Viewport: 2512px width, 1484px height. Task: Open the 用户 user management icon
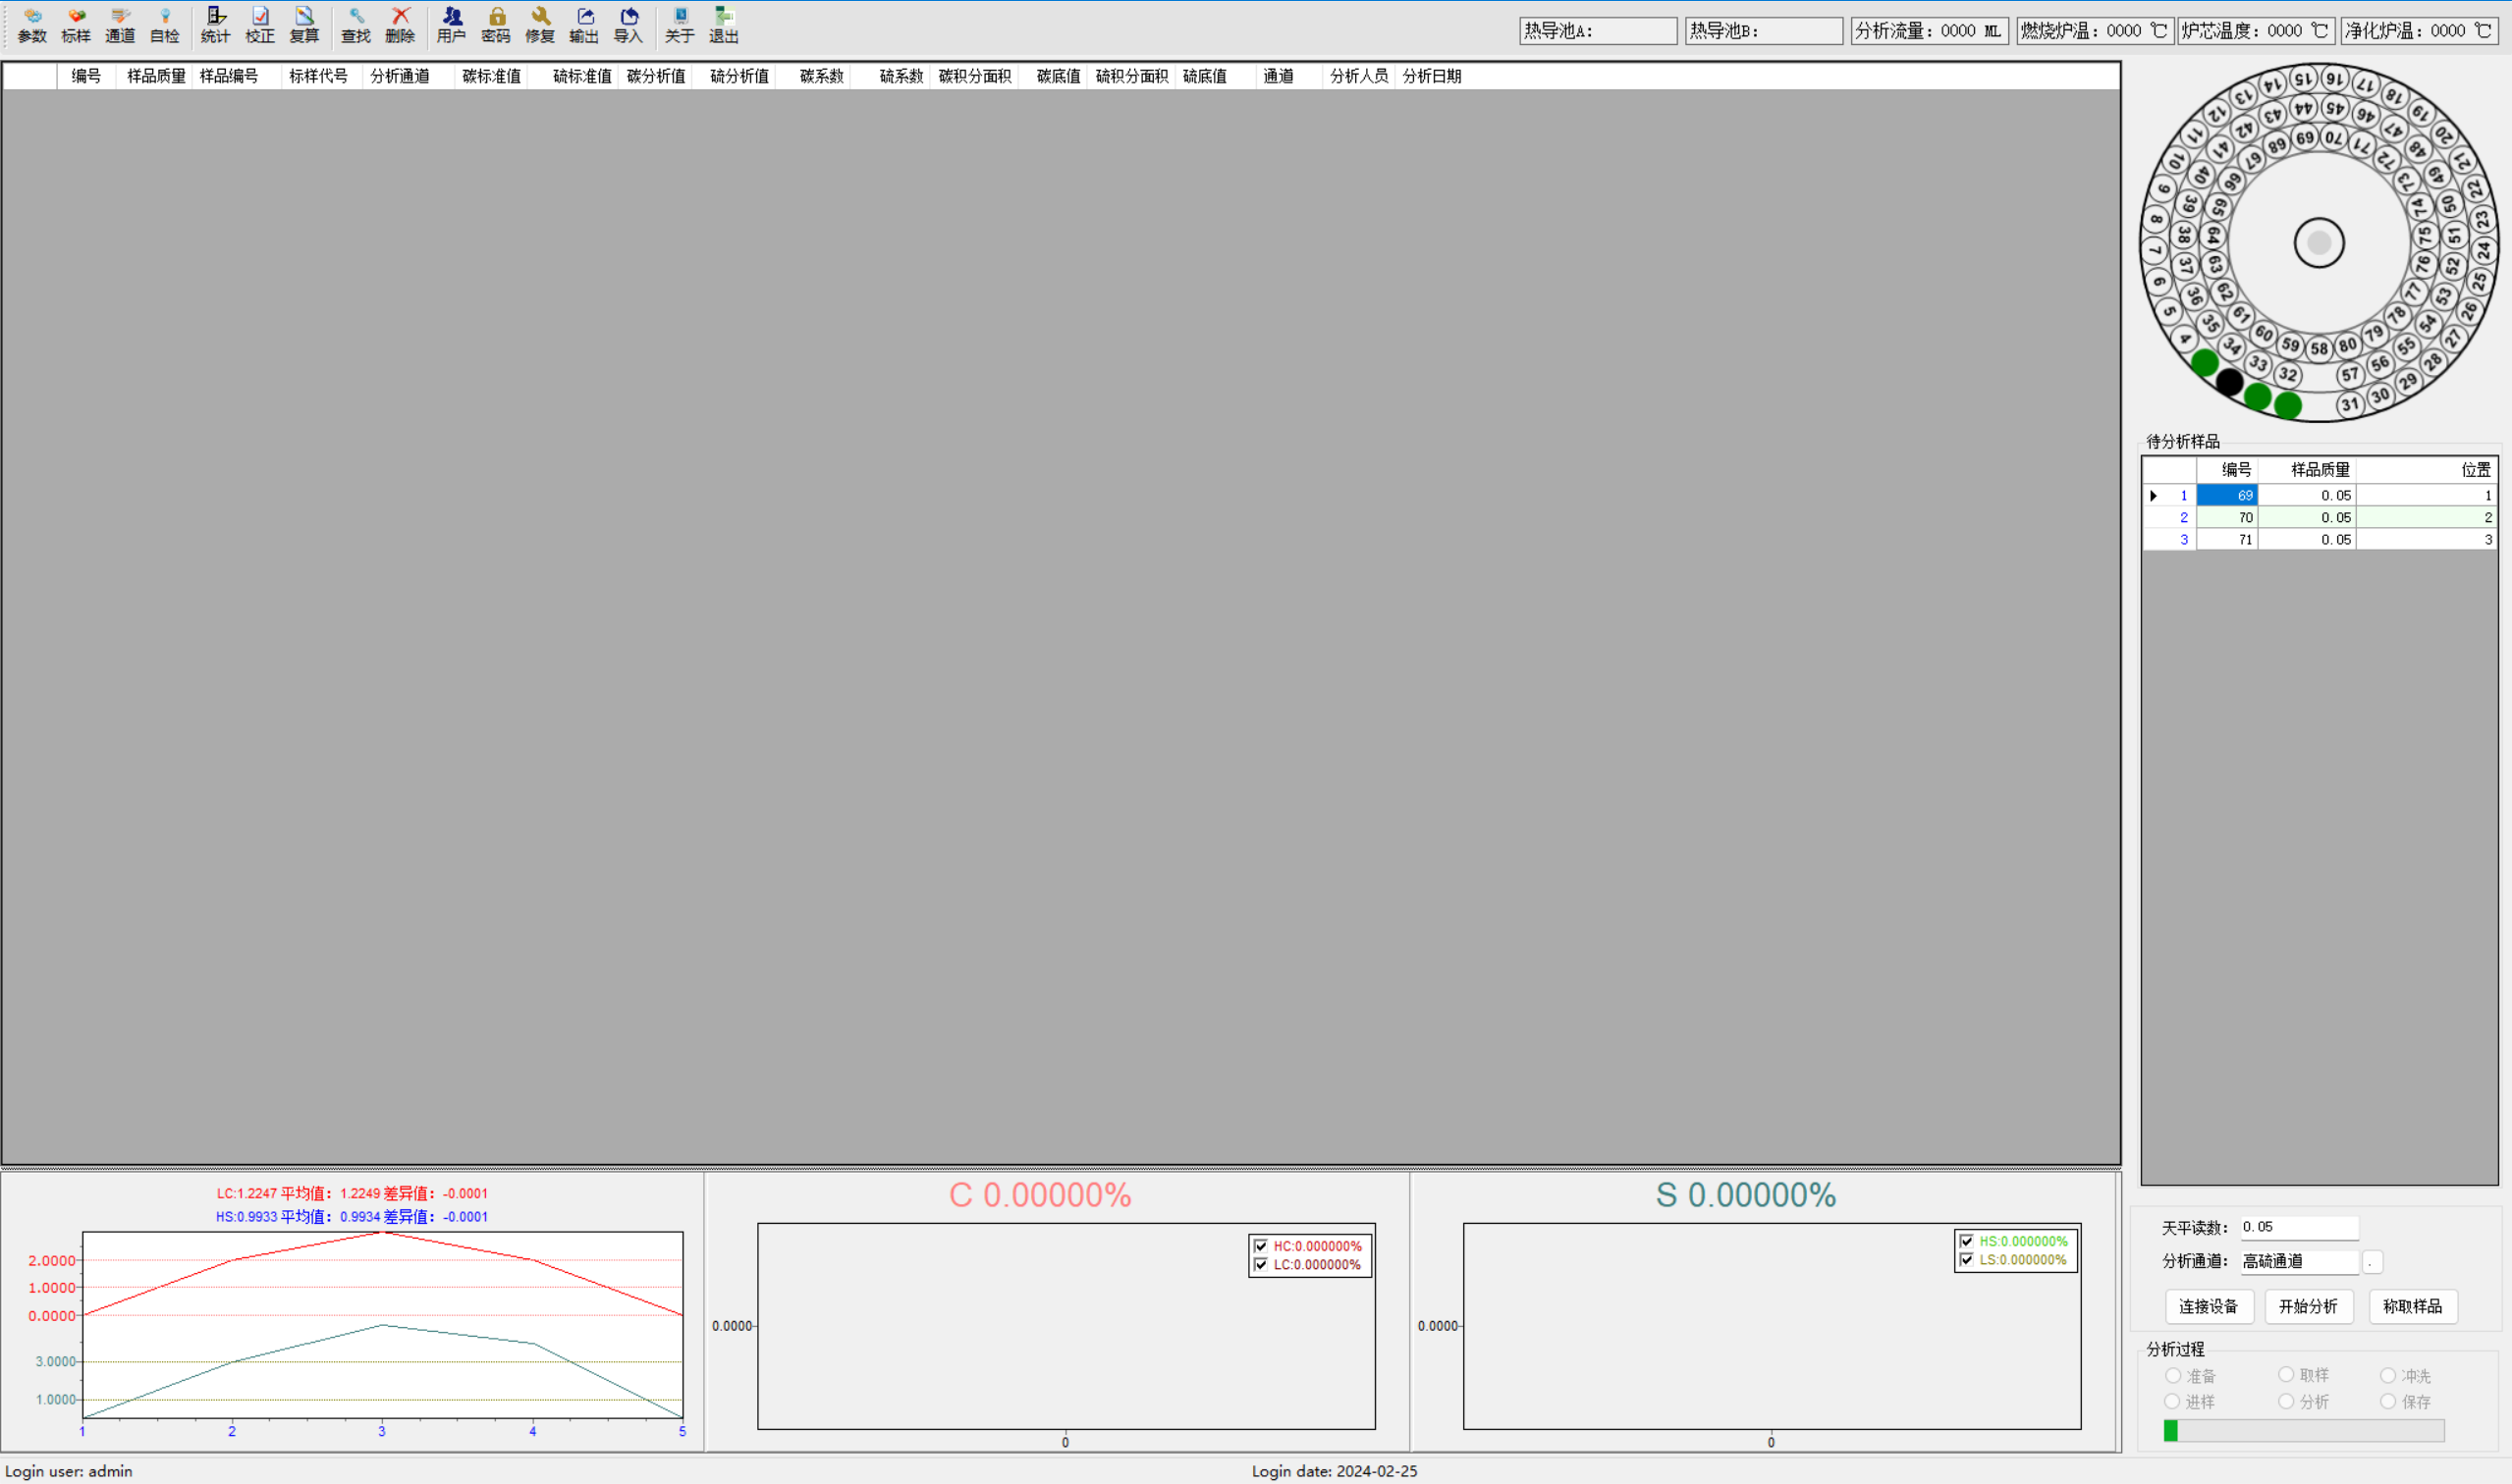point(451,25)
